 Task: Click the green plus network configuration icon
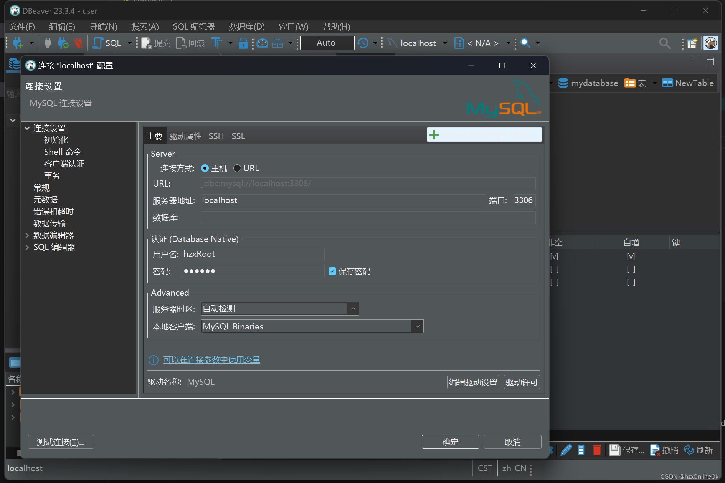click(434, 135)
